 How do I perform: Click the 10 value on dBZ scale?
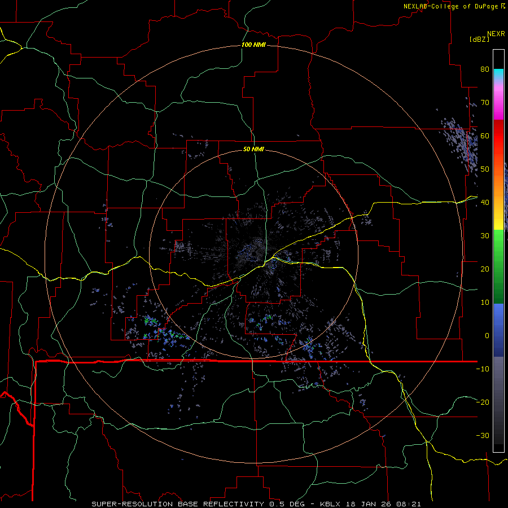click(x=485, y=303)
